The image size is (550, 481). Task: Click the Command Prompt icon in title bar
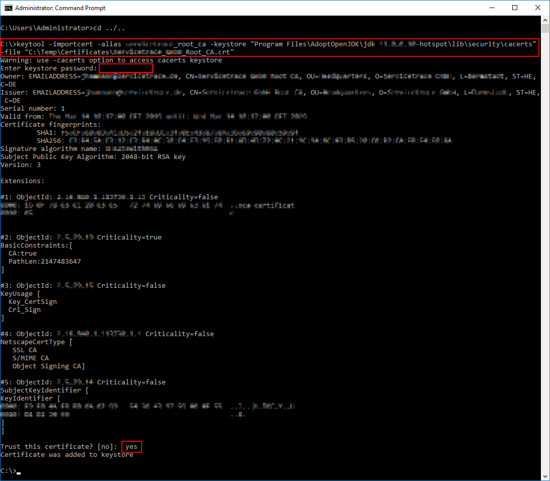click(8, 8)
